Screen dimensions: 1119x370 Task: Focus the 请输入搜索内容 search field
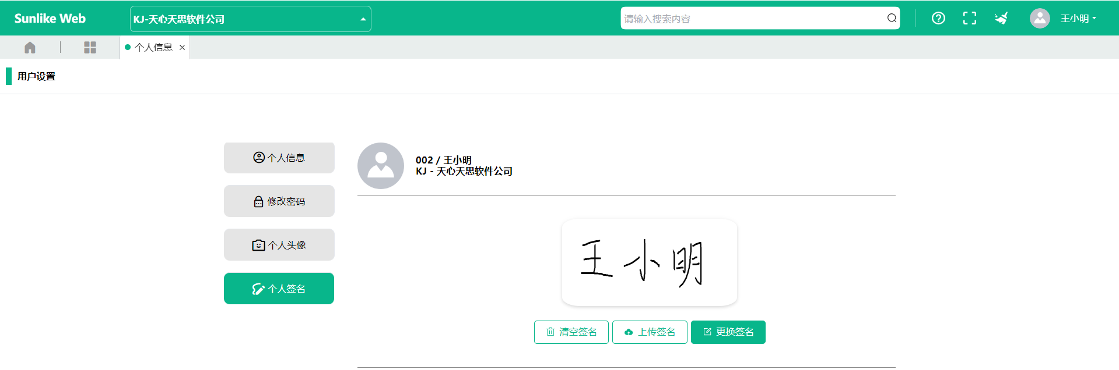coord(753,19)
